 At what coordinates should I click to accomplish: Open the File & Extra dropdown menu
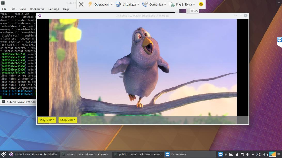[x=182, y=4]
